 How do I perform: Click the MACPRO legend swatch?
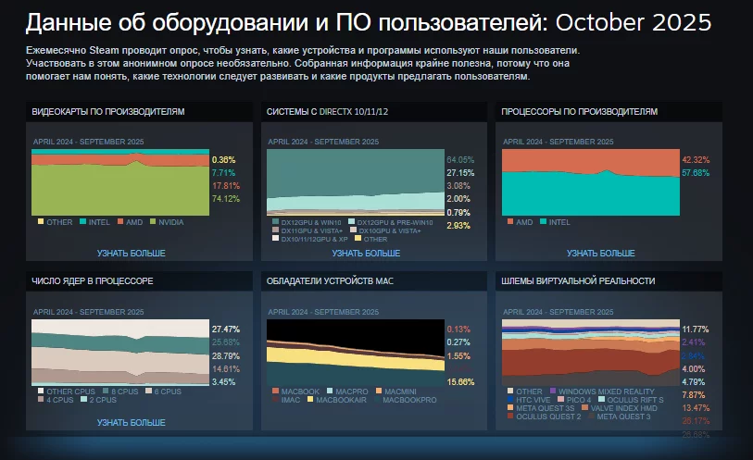pyautogui.click(x=330, y=391)
